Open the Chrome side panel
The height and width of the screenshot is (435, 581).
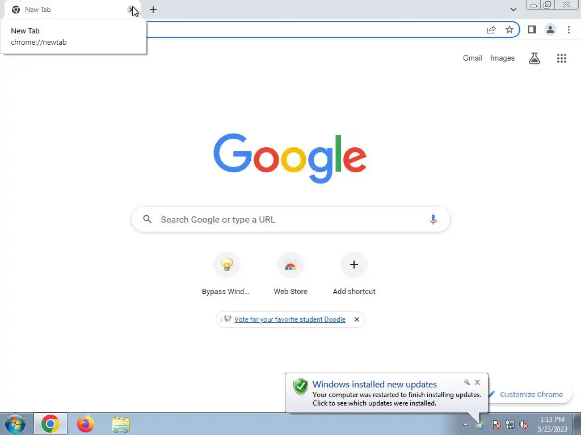[532, 29]
